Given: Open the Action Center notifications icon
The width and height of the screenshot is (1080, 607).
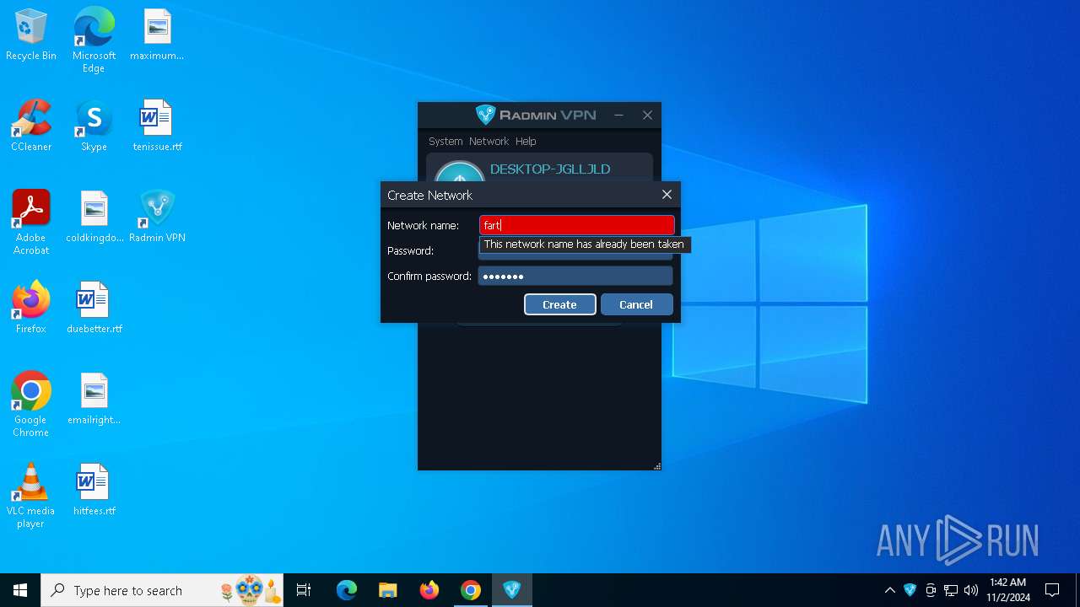Looking at the screenshot, I should pyautogui.click(x=1052, y=590).
